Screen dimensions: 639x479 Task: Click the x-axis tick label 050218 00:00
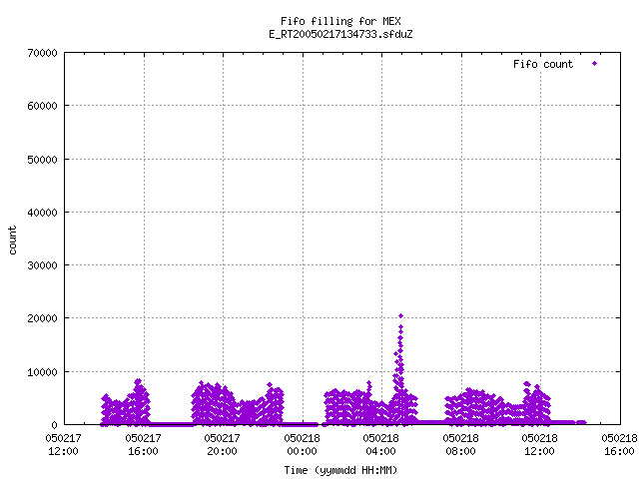pyautogui.click(x=302, y=445)
